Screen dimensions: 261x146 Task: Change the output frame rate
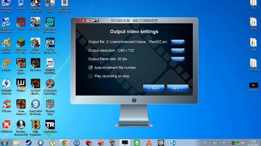click(x=178, y=59)
